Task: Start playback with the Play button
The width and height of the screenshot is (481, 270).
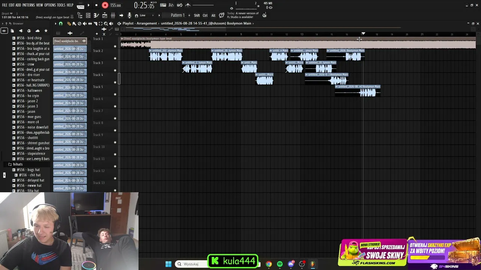Action: (89, 5)
